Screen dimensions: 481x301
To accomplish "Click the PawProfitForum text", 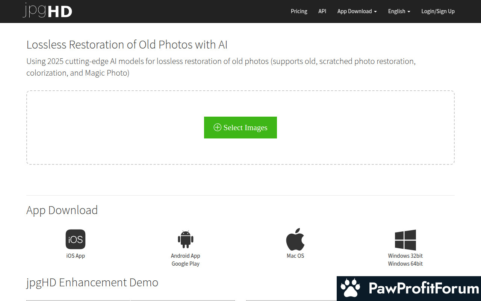I will [424, 289].
